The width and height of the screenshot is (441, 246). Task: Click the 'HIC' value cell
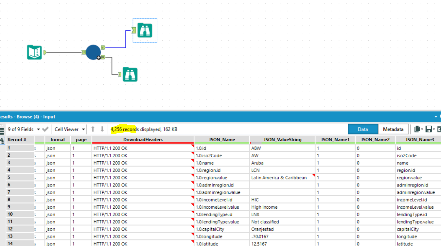tap(282, 200)
